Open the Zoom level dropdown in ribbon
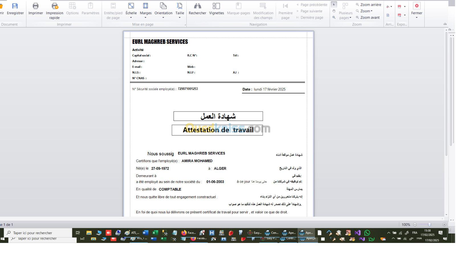This screenshot has height=256, width=456. coord(367,11)
